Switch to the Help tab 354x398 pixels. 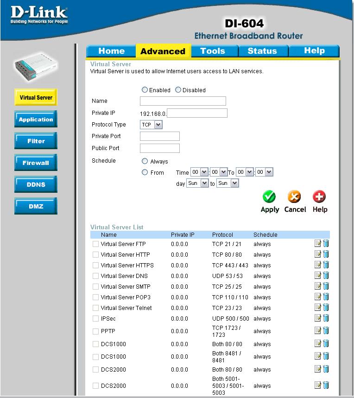click(x=314, y=51)
